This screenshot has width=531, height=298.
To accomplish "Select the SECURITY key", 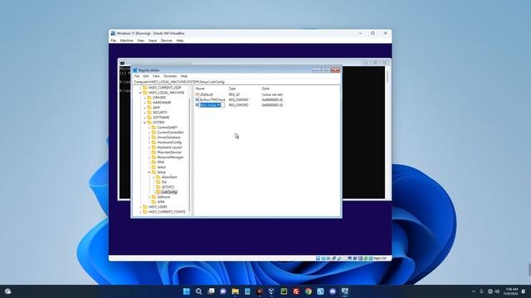I will tap(160, 113).
